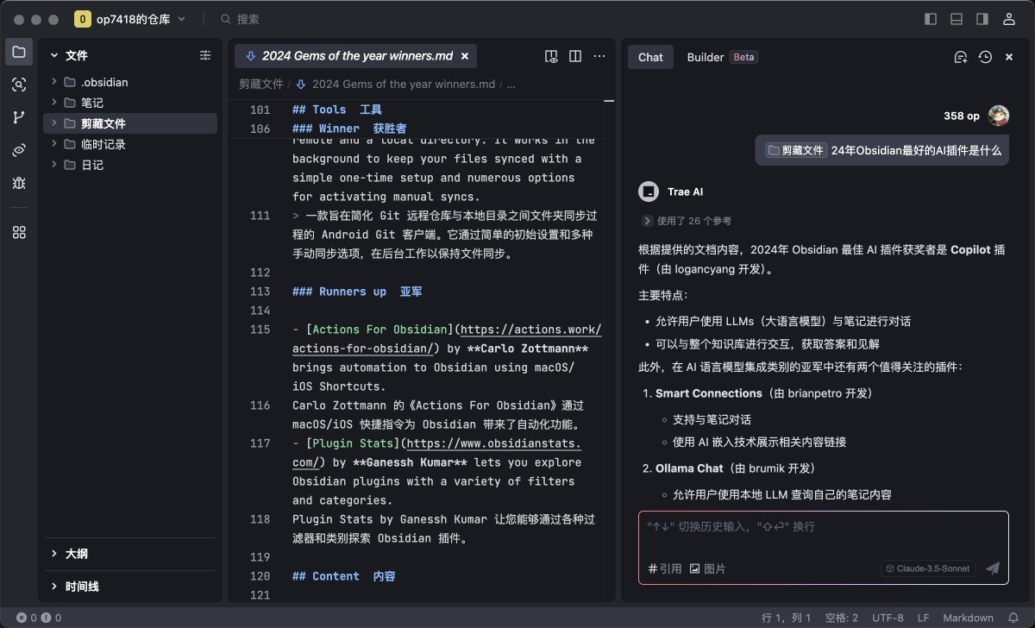Click the '## Content 内容' heading line

343,576
